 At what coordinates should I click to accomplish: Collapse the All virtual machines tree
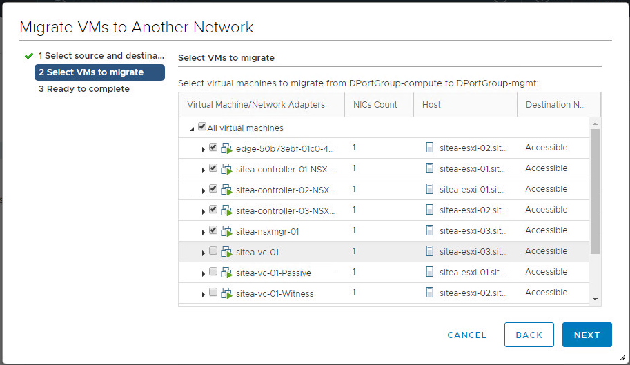click(x=192, y=128)
